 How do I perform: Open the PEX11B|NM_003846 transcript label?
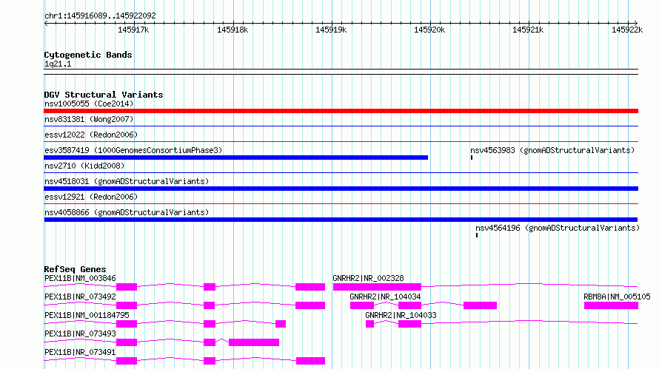click(x=80, y=278)
